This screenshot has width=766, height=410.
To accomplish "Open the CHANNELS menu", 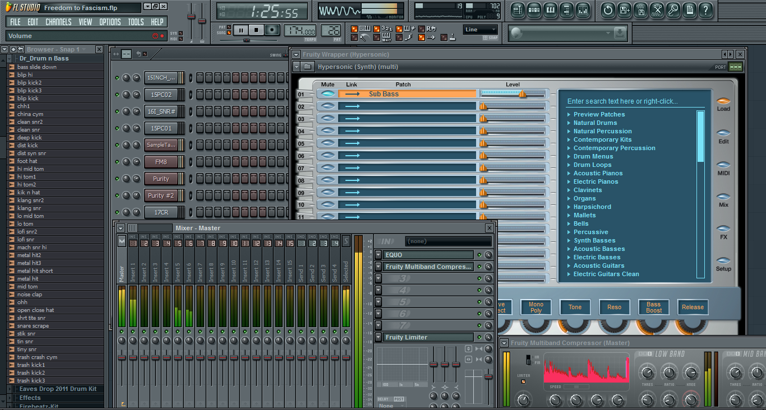I will (58, 22).
